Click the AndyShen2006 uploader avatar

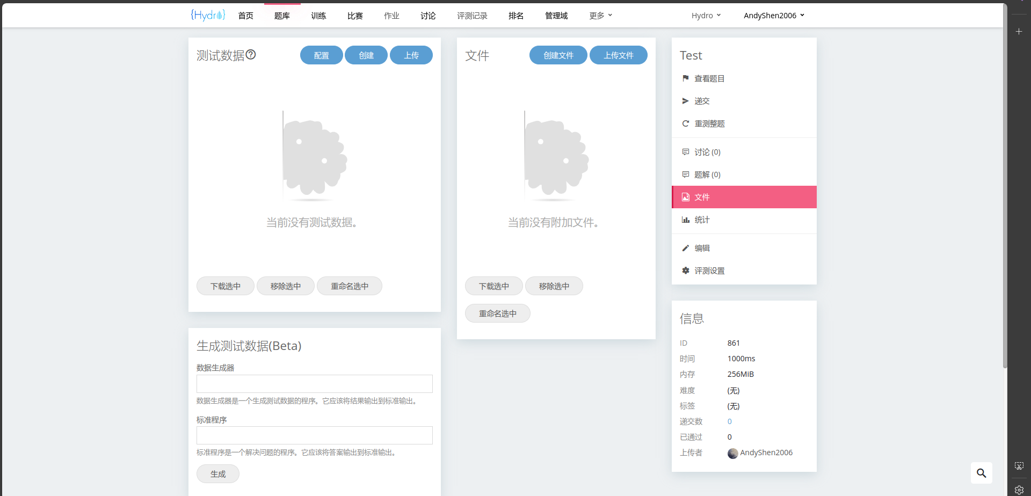tap(732, 453)
